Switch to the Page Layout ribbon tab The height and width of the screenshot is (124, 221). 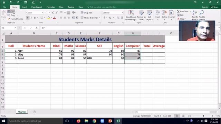coord(37,7)
